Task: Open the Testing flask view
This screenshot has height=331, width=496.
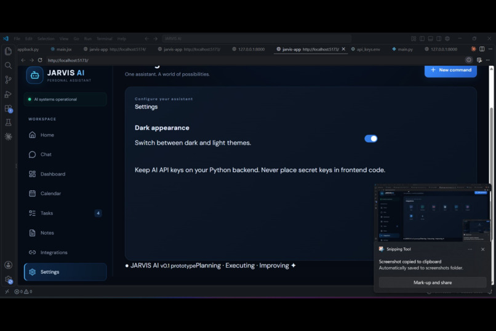Action: pyautogui.click(x=8, y=122)
